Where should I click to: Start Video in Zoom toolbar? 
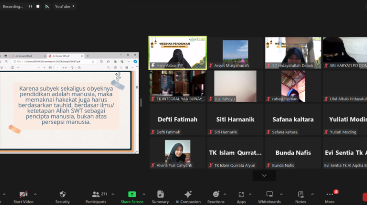coord(23,197)
